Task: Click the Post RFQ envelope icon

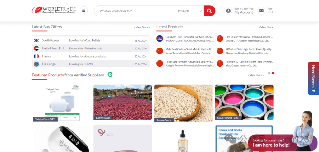Action: click(x=261, y=11)
